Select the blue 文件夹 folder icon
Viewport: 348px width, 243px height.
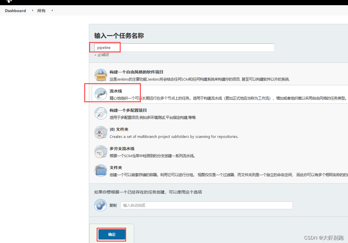tap(101, 171)
